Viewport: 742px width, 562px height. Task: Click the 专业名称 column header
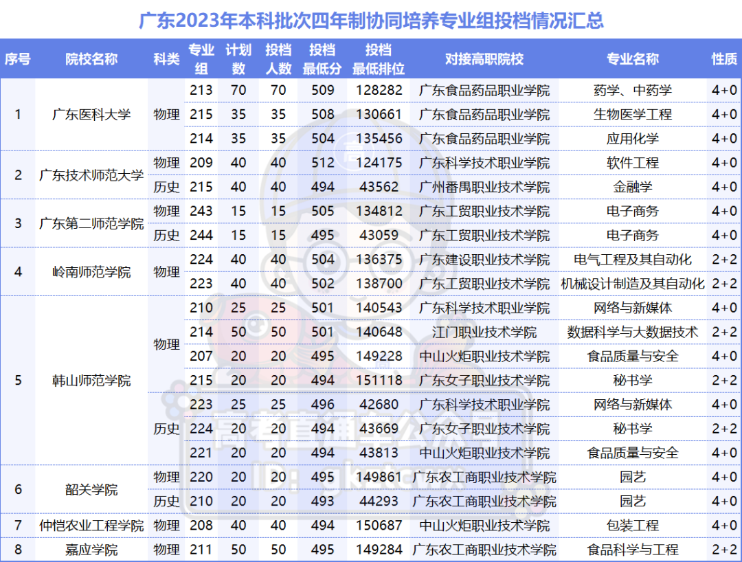coord(633,59)
